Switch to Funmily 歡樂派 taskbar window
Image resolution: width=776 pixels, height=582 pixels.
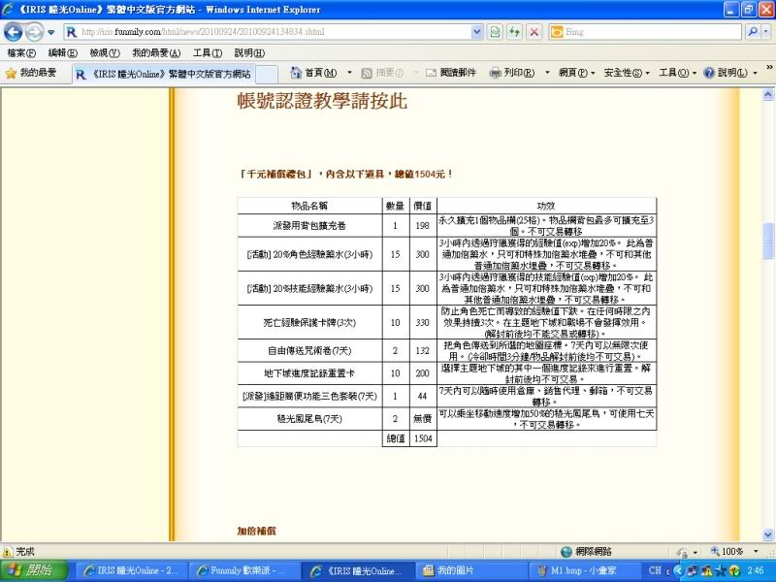point(240,569)
